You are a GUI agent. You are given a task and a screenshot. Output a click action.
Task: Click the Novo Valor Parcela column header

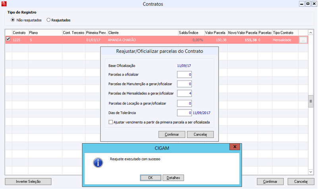coord(242,33)
